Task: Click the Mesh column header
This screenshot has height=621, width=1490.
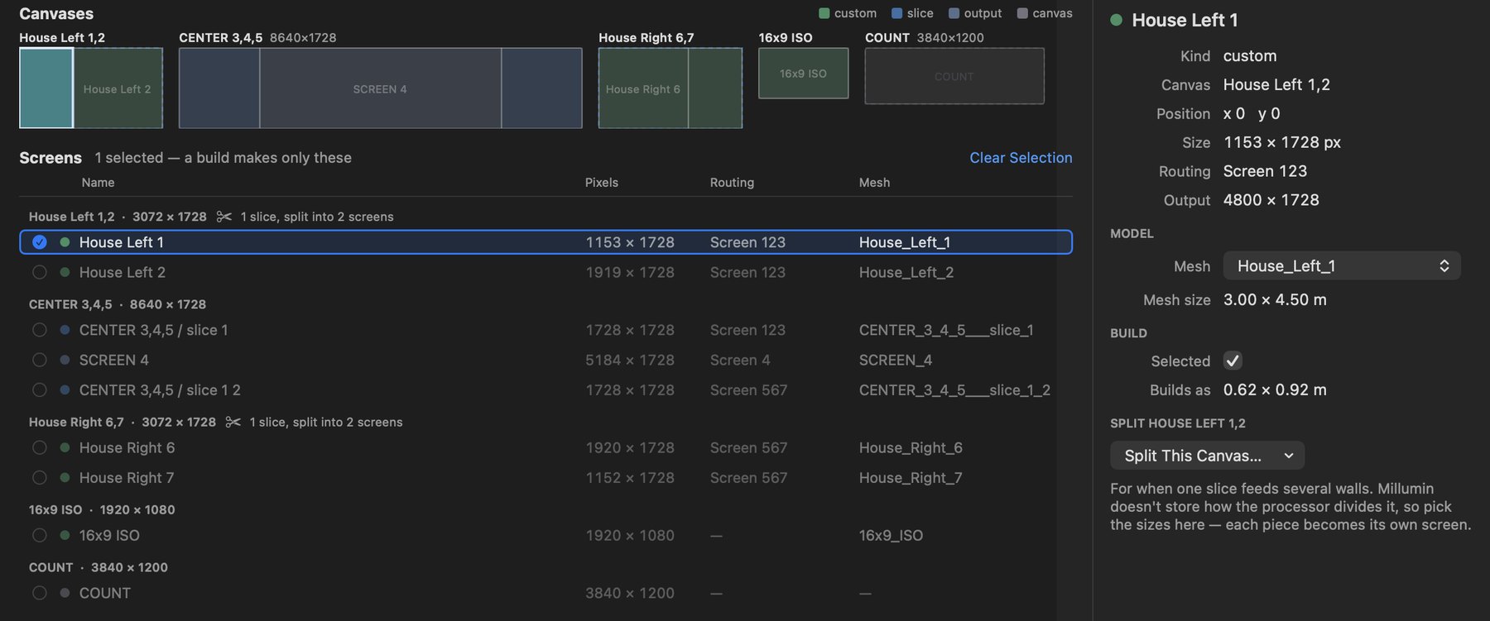Action: pos(874,182)
